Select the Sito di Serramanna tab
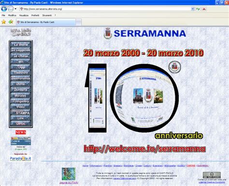Image resolution: width=229 pixels, height=186 pixels. tap(46, 22)
